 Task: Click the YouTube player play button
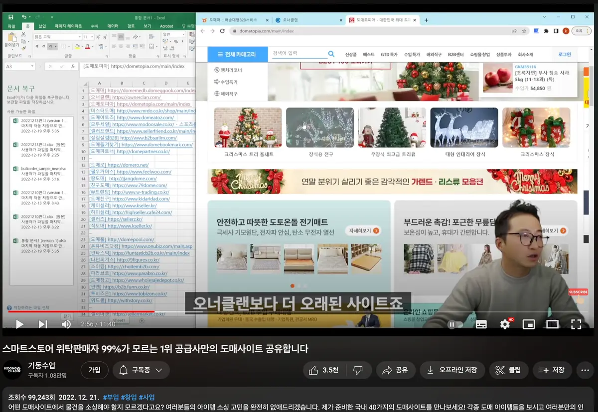[x=19, y=324]
